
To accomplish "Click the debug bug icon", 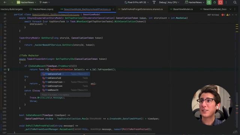I will 214,2.
